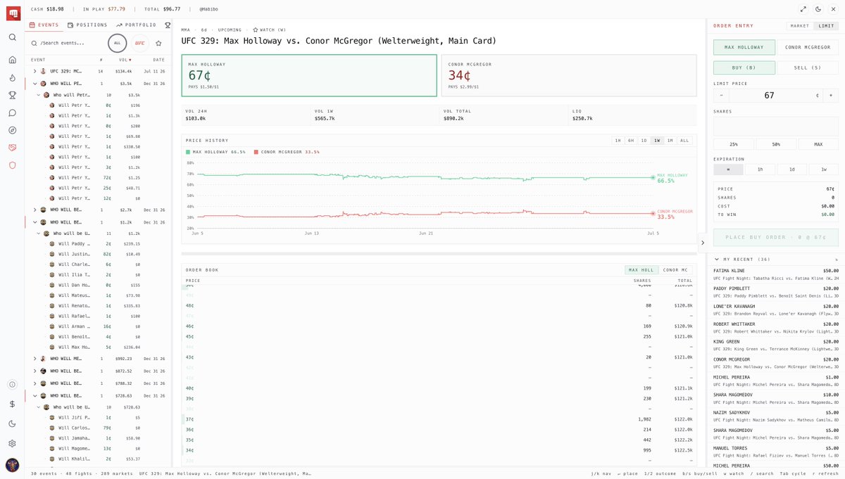Open the search icon in left sidebar
The image size is (845, 479).
tap(12, 37)
